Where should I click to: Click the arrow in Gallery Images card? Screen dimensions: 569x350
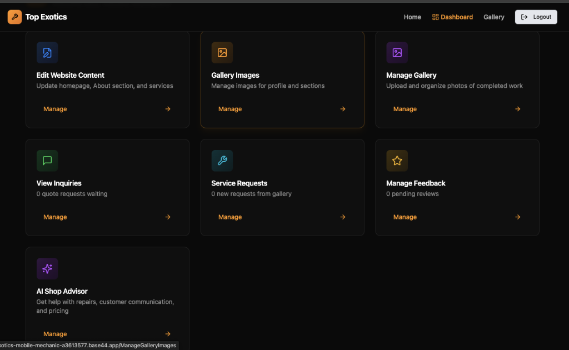tap(342, 109)
